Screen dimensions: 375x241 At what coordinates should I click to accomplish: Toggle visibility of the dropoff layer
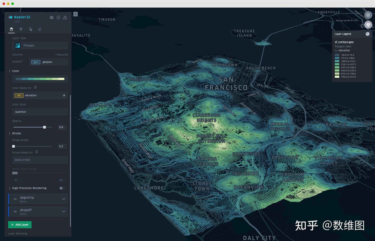[x=15, y=211]
